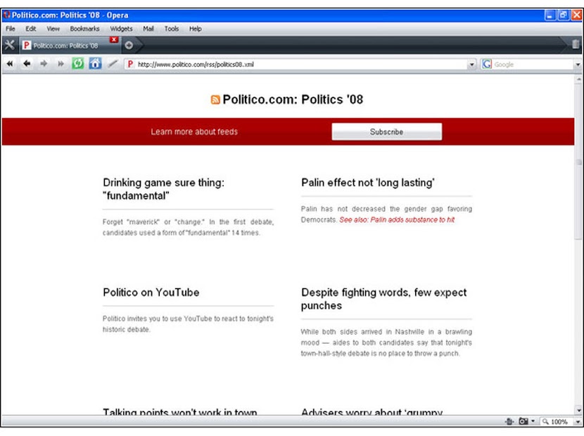584x436 pixels.
Task: Focus the Google search field
Action: (x=533, y=65)
